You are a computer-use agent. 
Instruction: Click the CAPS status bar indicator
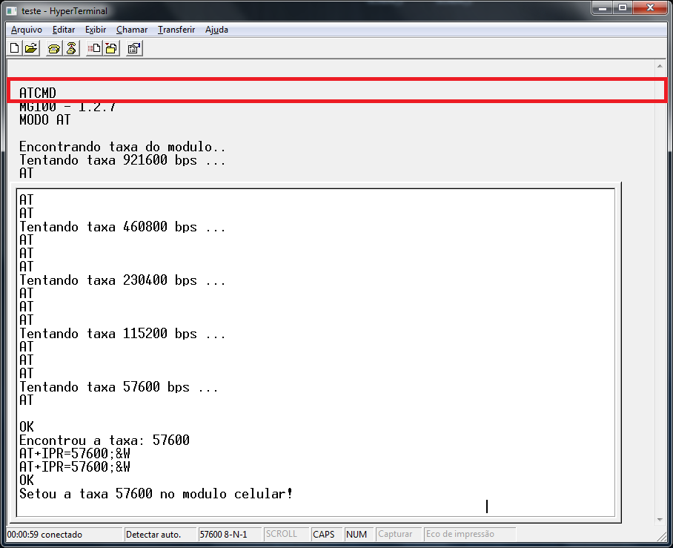tap(323, 534)
